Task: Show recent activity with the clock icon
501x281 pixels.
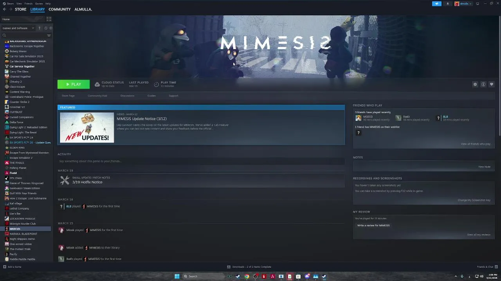Action: coord(46,28)
